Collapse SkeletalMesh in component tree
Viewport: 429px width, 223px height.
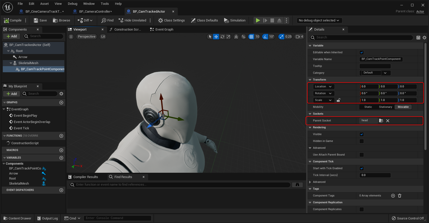(11, 63)
